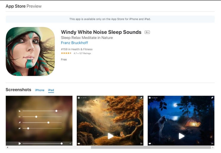The image size is (221, 153).
Task: Play the night campsite wolf scene
Action: coord(181,136)
